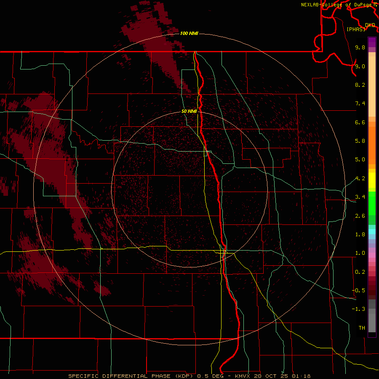
Task: Pick the peach segment of the color bar
Action: click(x=372, y=86)
